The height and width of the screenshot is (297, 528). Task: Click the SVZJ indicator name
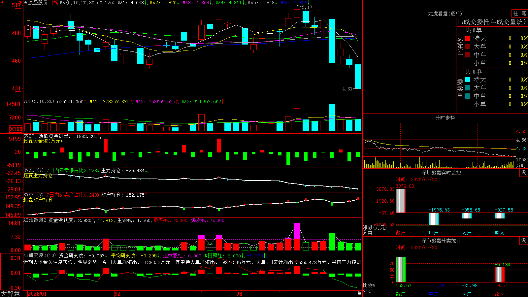pyautogui.click(x=29, y=136)
